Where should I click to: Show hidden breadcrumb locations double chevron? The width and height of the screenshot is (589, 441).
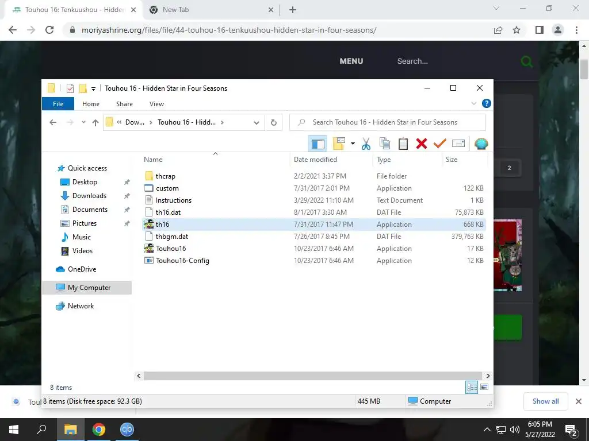click(119, 122)
